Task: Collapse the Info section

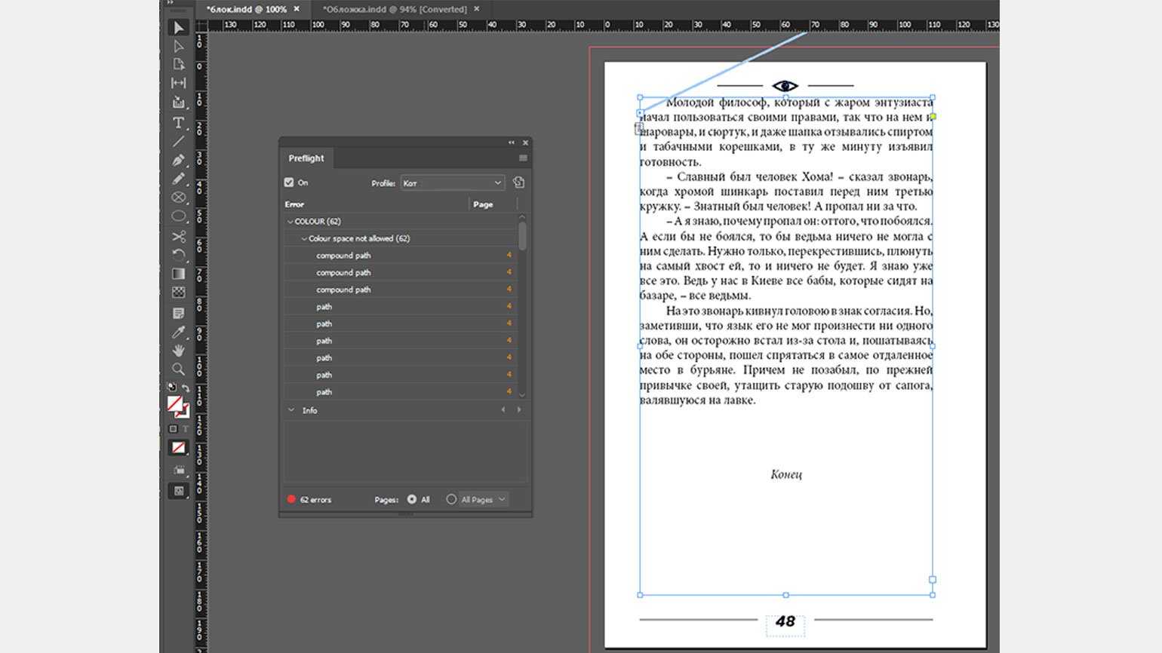Action: click(291, 410)
